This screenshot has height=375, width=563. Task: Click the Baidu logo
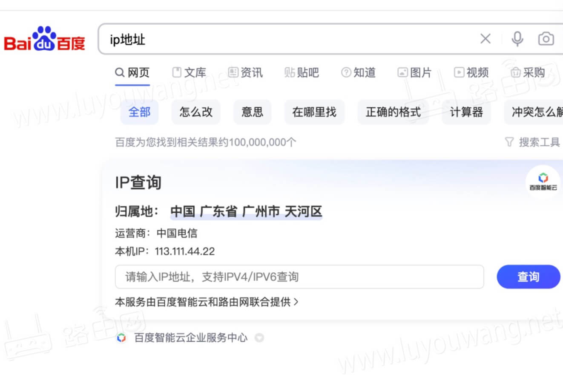coord(44,40)
